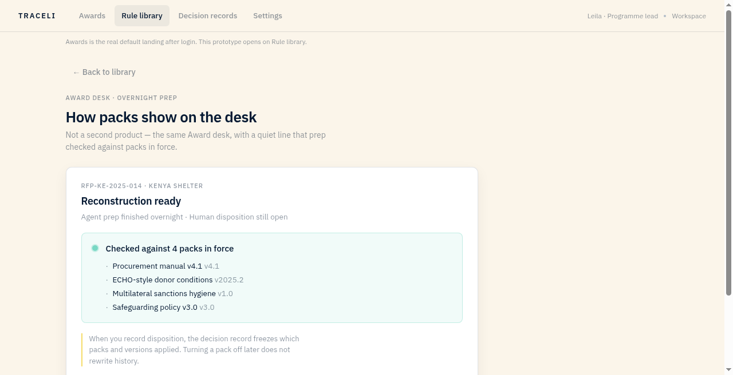Click Leila Programme lead profile
733x375 pixels.
(622, 16)
